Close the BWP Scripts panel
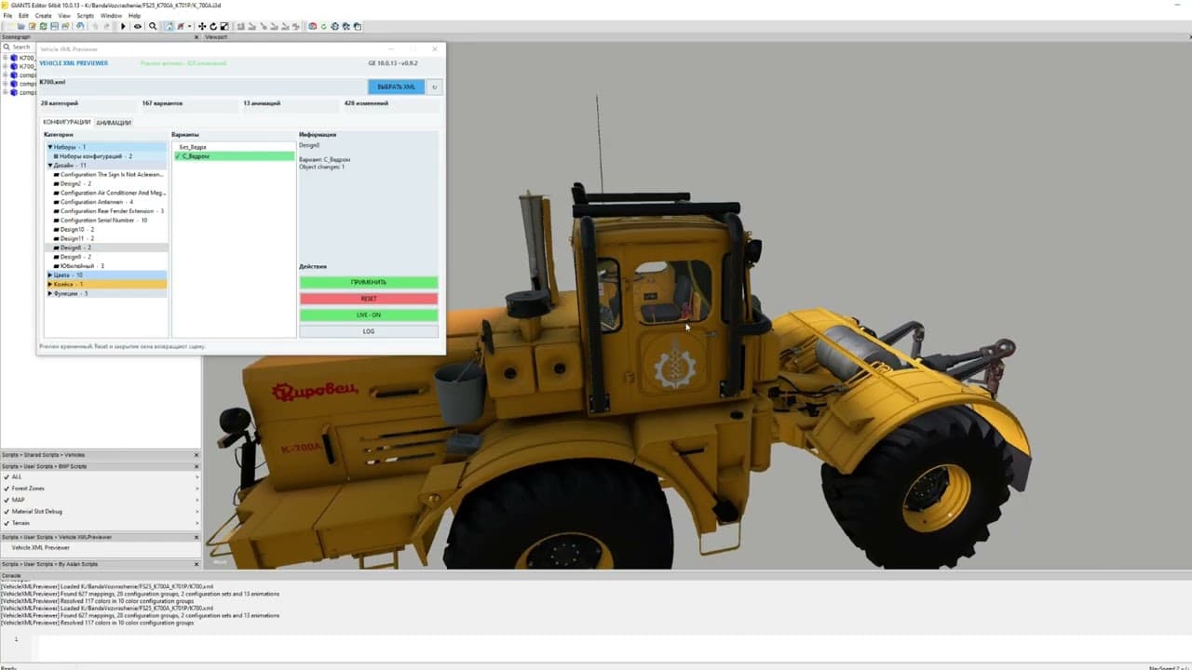This screenshot has width=1192, height=670. point(196,465)
